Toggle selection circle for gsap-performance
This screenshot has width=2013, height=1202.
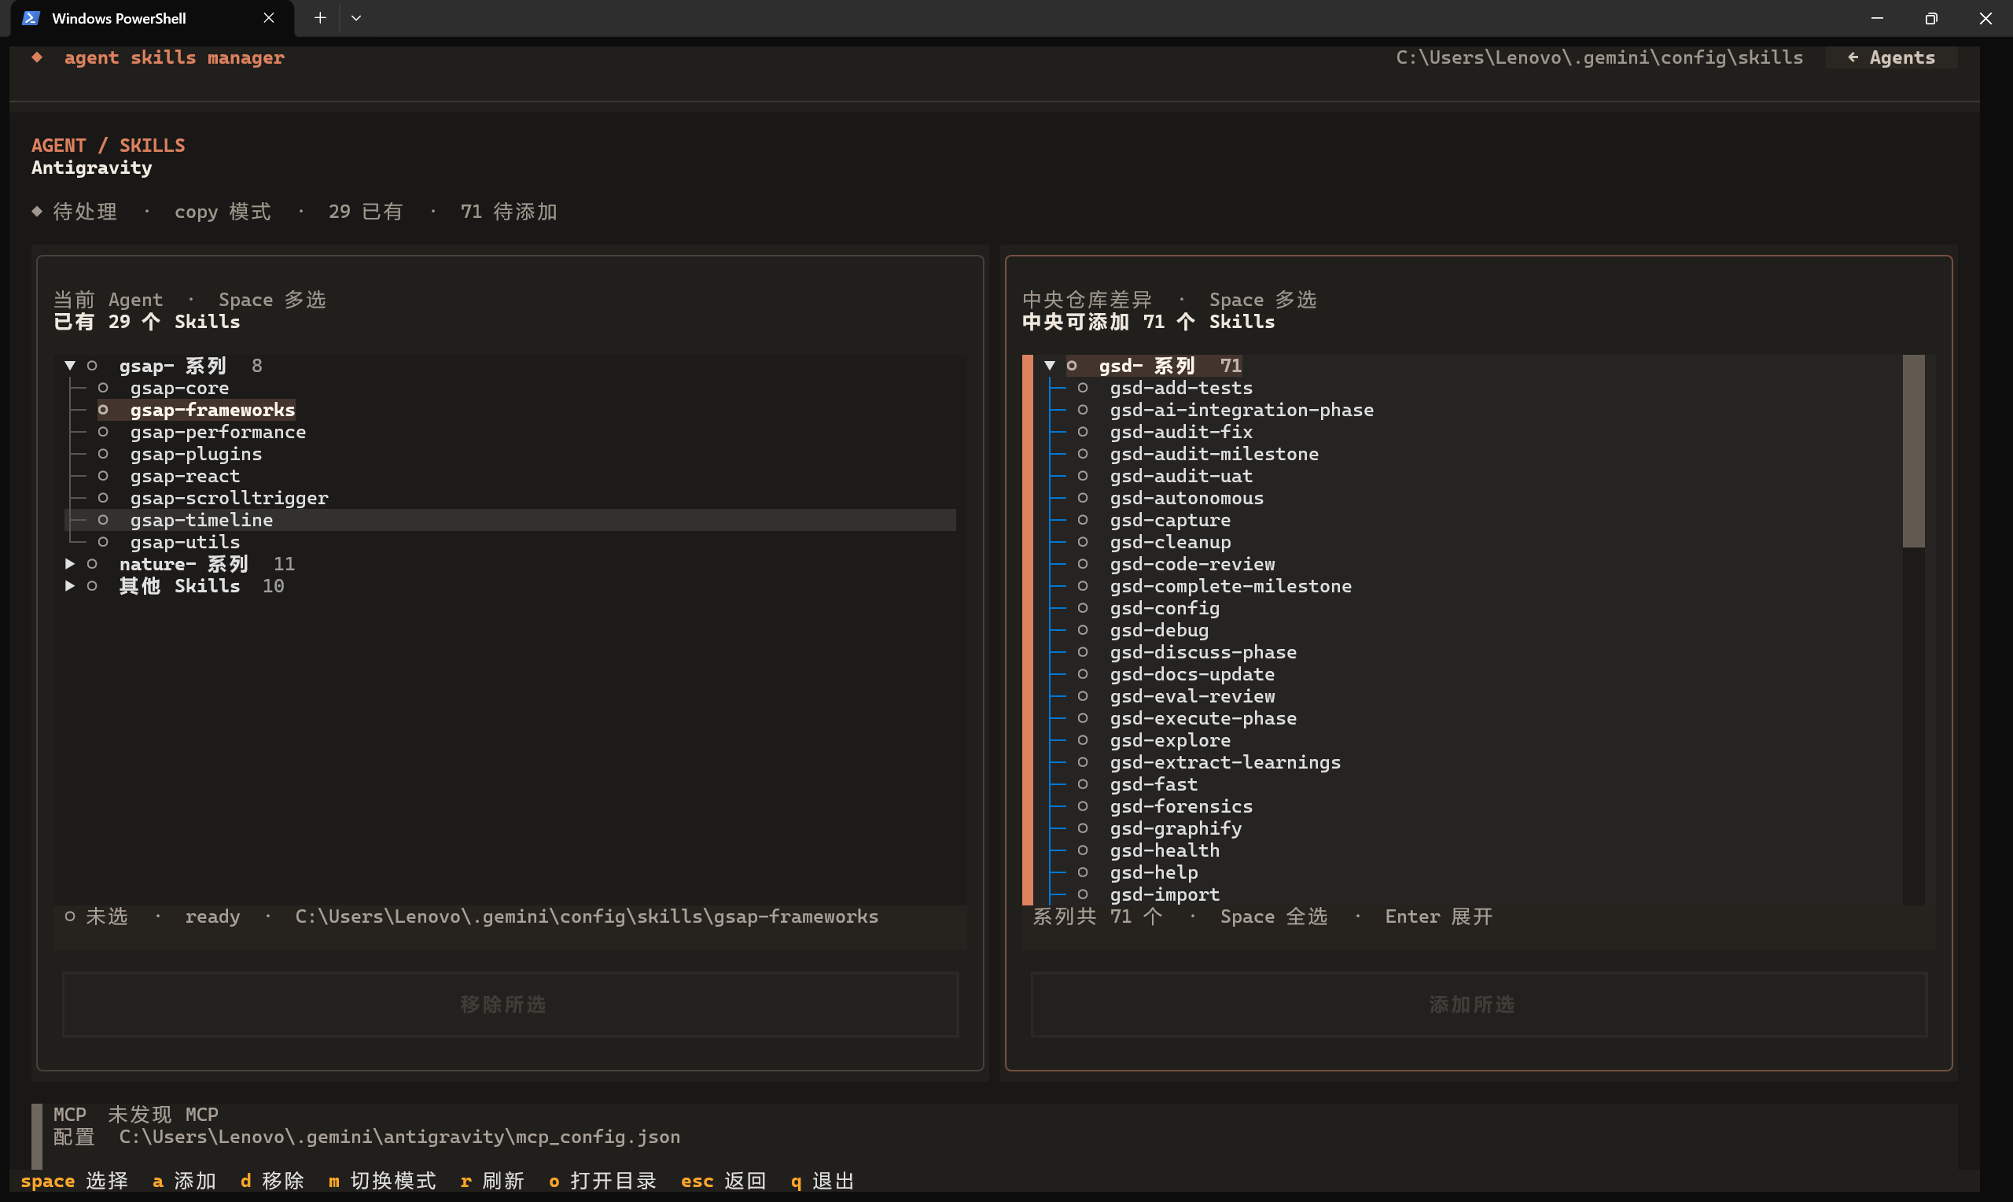pyautogui.click(x=103, y=432)
